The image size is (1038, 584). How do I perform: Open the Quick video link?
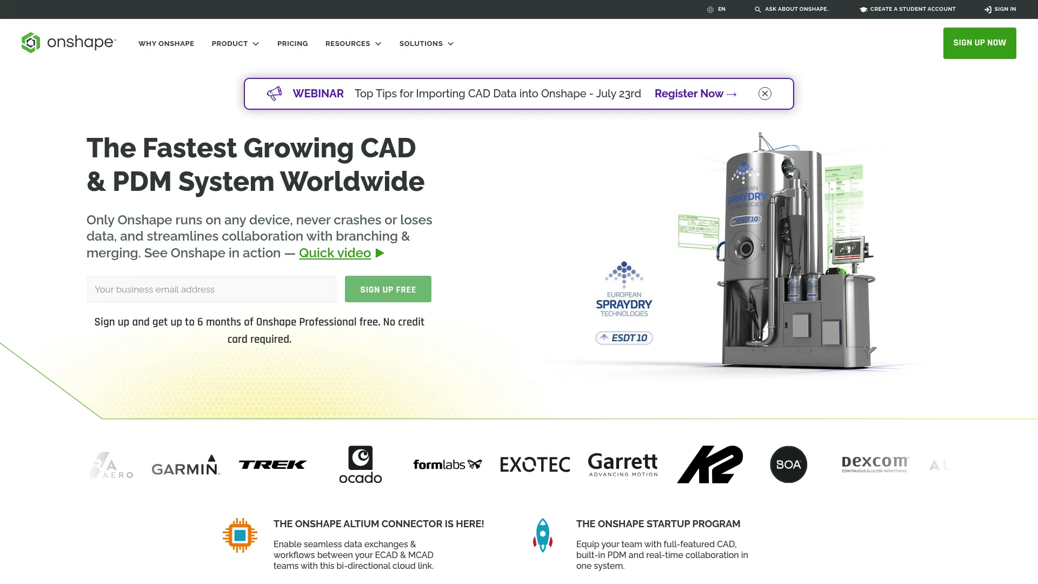335,253
